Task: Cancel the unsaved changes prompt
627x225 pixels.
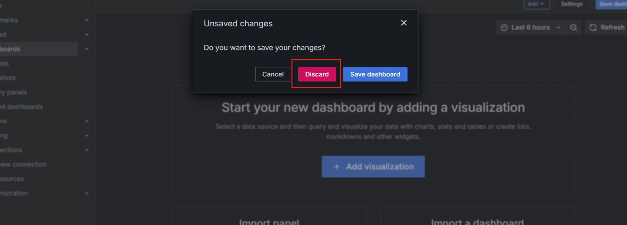Action: tap(273, 74)
